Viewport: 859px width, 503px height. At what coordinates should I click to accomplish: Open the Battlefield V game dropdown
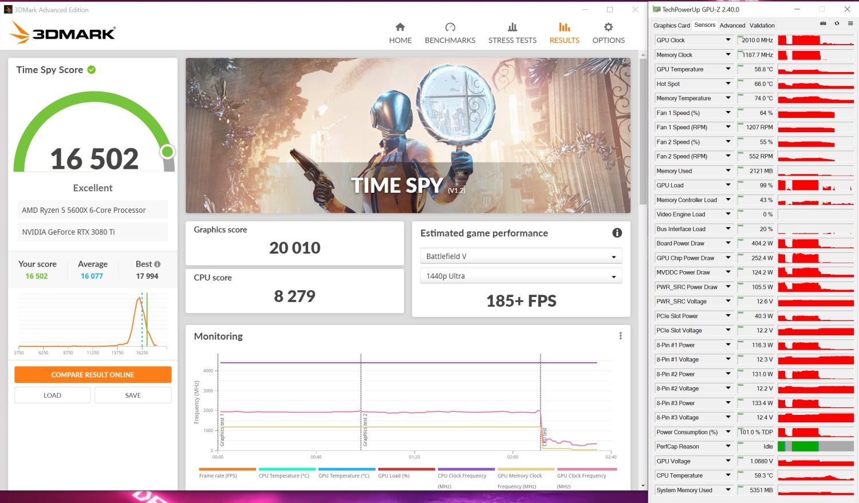[x=521, y=256]
